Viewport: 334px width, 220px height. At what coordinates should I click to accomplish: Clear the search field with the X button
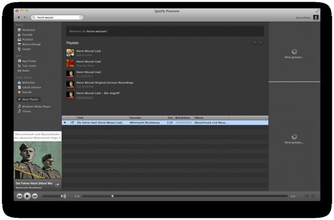[81, 17]
